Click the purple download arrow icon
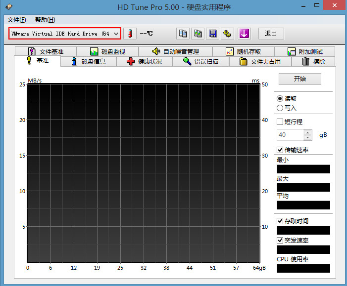347x286 pixels. (x=244, y=34)
